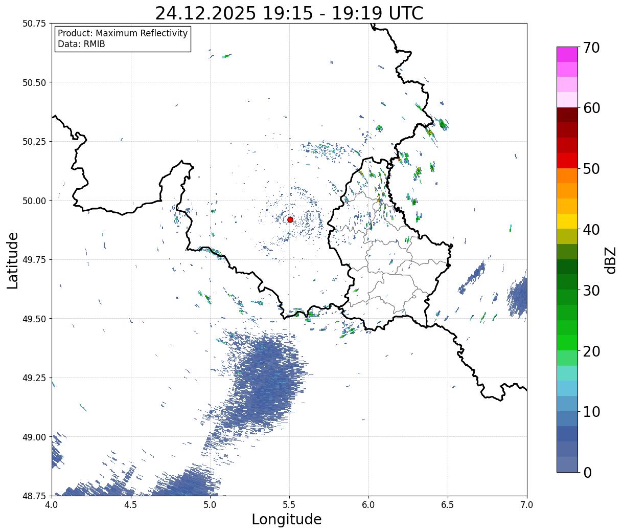Click longitude tick label 7.0
The width and height of the screenshot is (623, 532).
(x=527, y=505)
